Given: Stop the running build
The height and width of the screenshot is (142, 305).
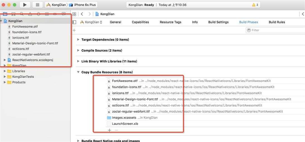Looking at the screenshot, I should coord(38,5).
